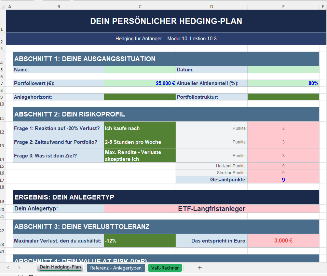Select the Portfoliowert cell showing 25,000 €

coord(140,83)
